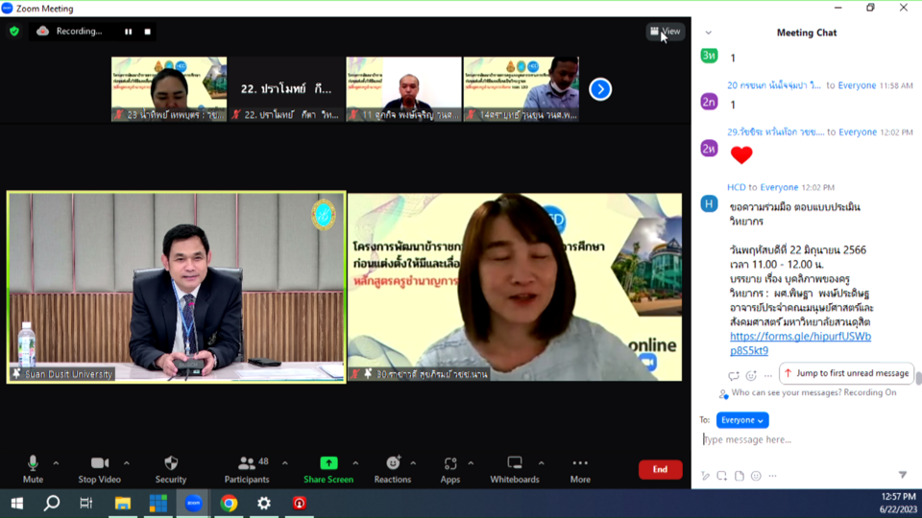Select participant 11 video thumbnail

(x=404, y=88)
